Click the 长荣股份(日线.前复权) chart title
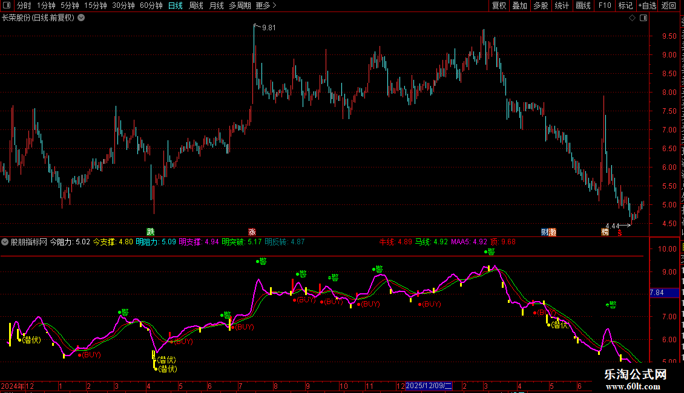 click(38, 18)
